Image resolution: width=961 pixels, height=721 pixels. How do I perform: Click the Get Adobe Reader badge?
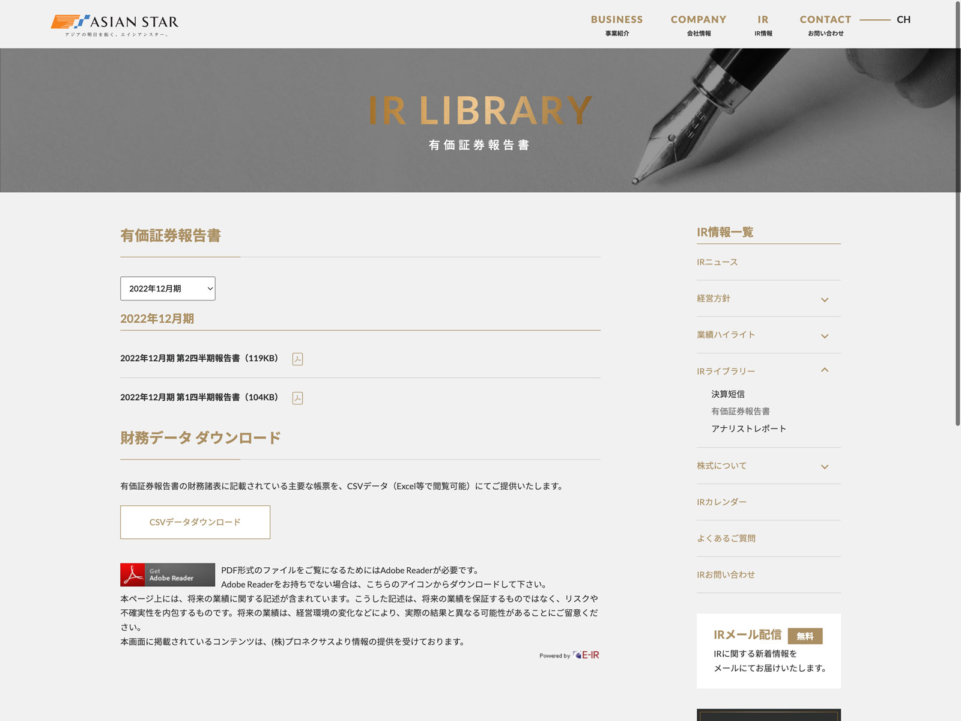point(168,575)
